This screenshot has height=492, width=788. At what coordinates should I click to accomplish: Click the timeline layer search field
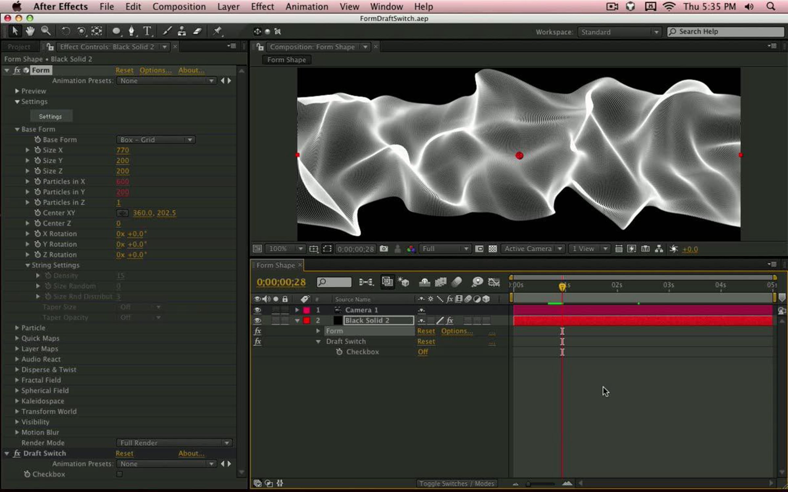334,282
